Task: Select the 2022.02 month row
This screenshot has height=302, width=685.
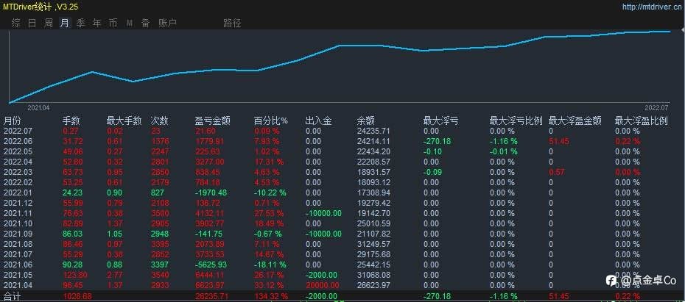Action: tap(342, 182)
